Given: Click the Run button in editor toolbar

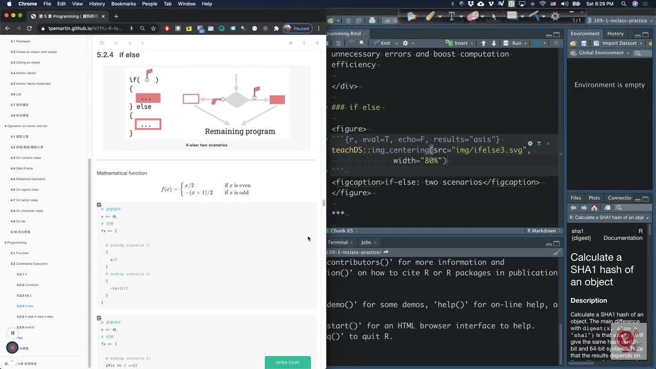Looking at the screenshot, I should pyautogui.click(x=513, y=43).
